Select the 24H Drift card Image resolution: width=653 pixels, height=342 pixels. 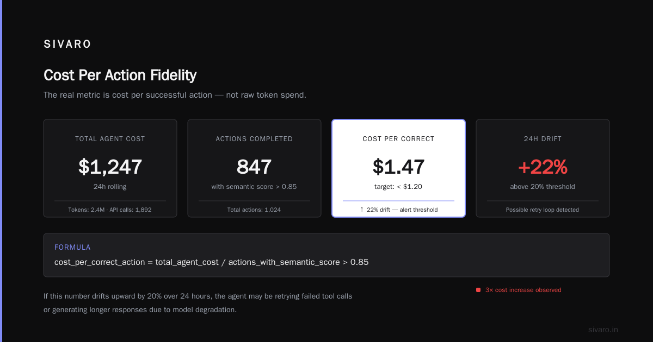[543, 168]
